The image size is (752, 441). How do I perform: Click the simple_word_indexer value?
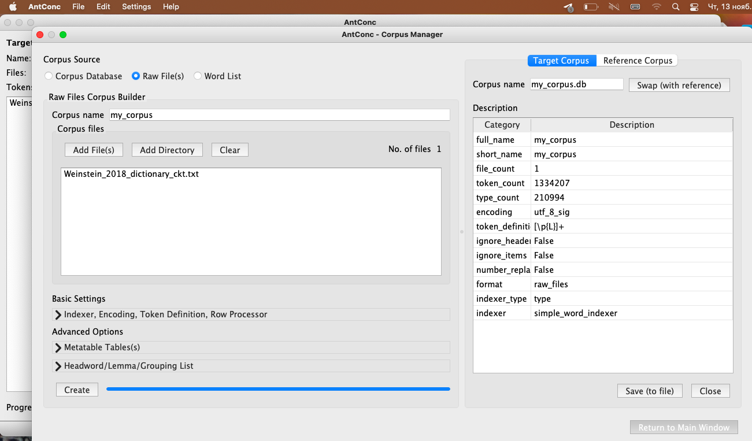click(x=576, y=313)
